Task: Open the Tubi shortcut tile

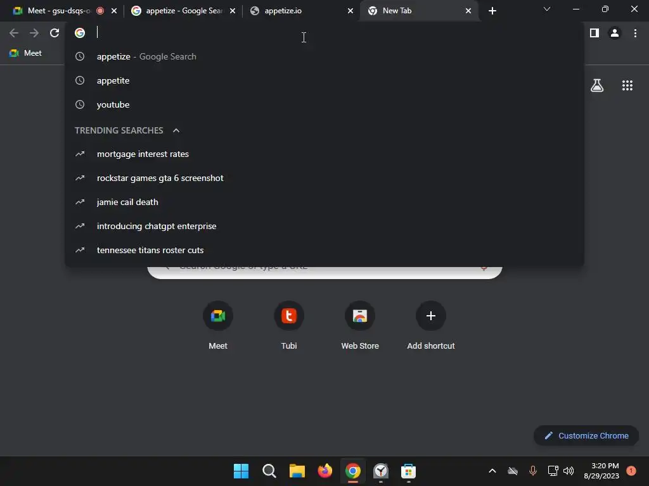Action: 289,325
